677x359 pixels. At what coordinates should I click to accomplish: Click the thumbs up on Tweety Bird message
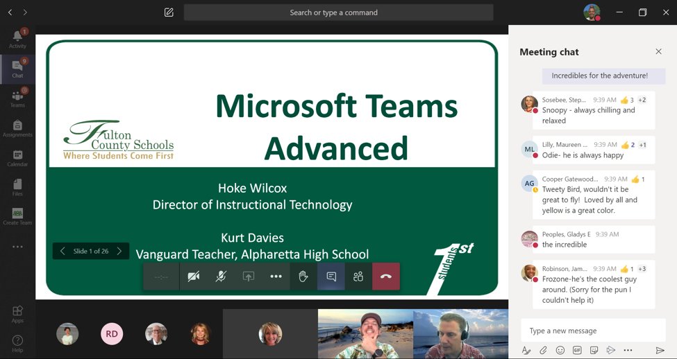tap(635, 179)
